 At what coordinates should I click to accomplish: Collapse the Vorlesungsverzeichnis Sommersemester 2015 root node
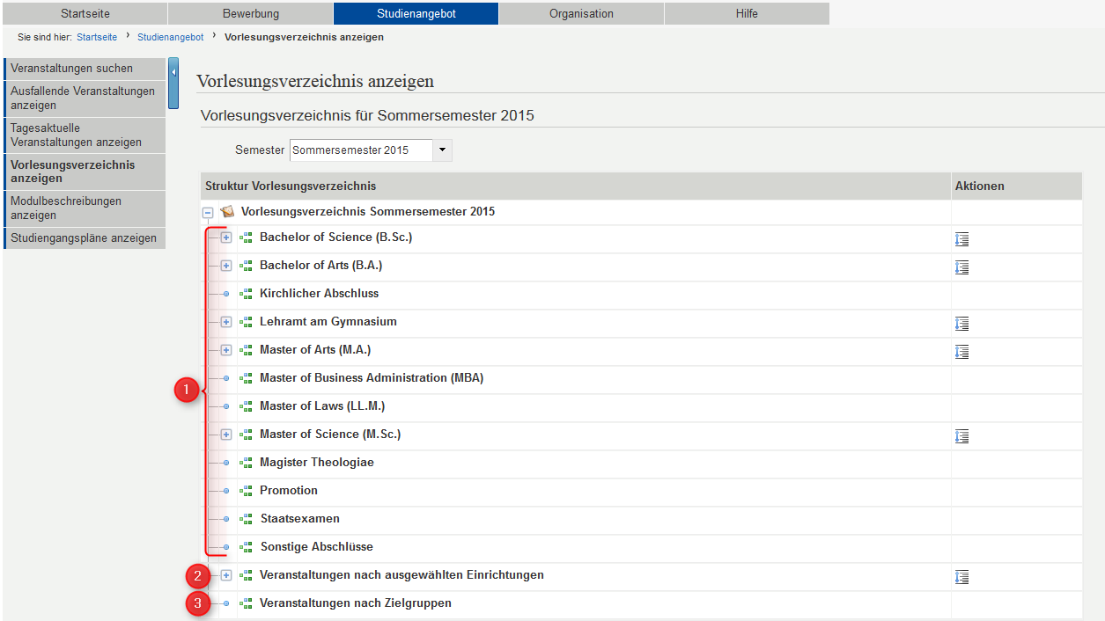click(x=209, y=212)
